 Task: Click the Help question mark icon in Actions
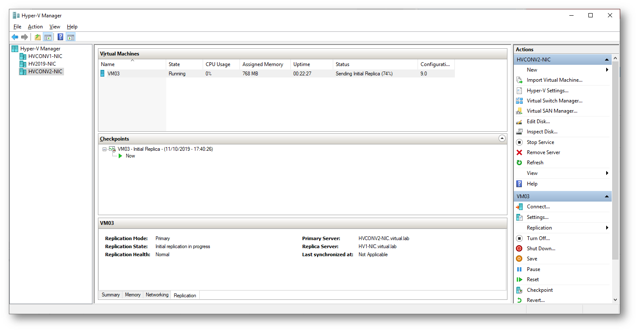click(519, 184)
